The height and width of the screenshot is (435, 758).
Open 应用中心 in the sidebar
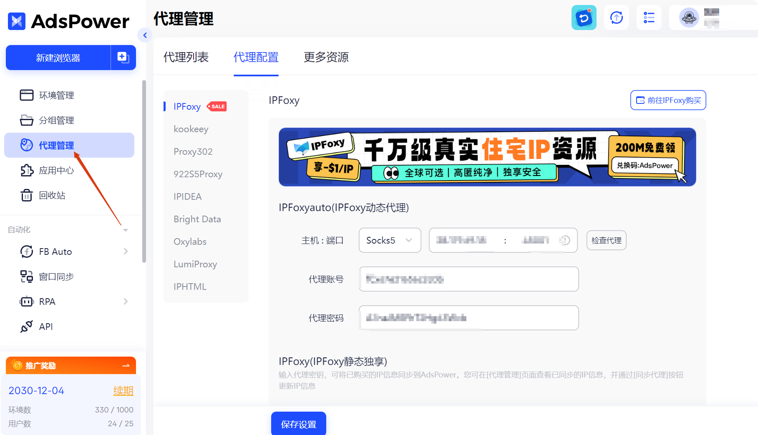pos(69,170)
